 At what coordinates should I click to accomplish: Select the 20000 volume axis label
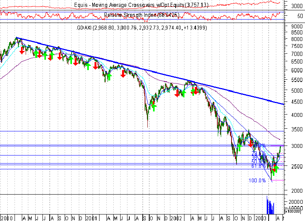[295, 202]
